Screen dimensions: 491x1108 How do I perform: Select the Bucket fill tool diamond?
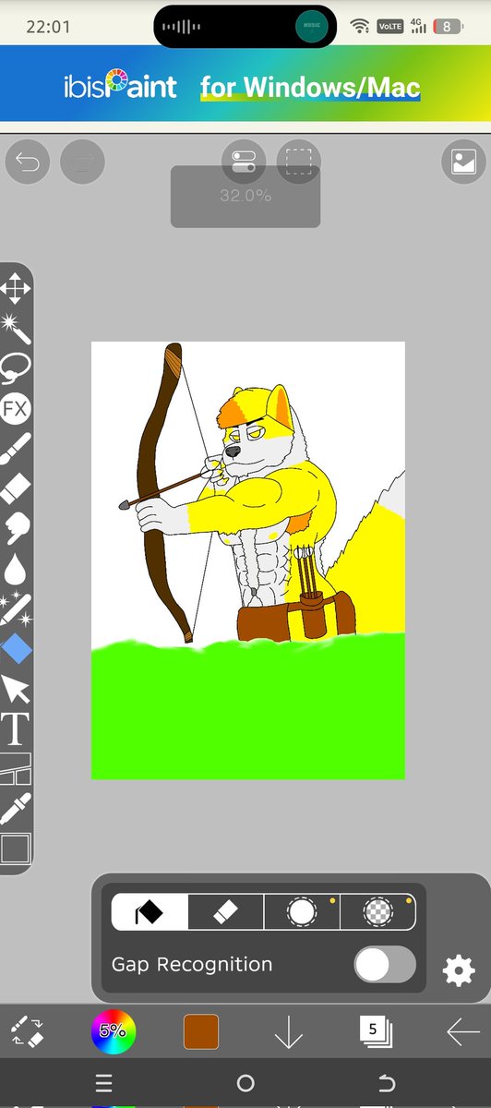[16, 649]
